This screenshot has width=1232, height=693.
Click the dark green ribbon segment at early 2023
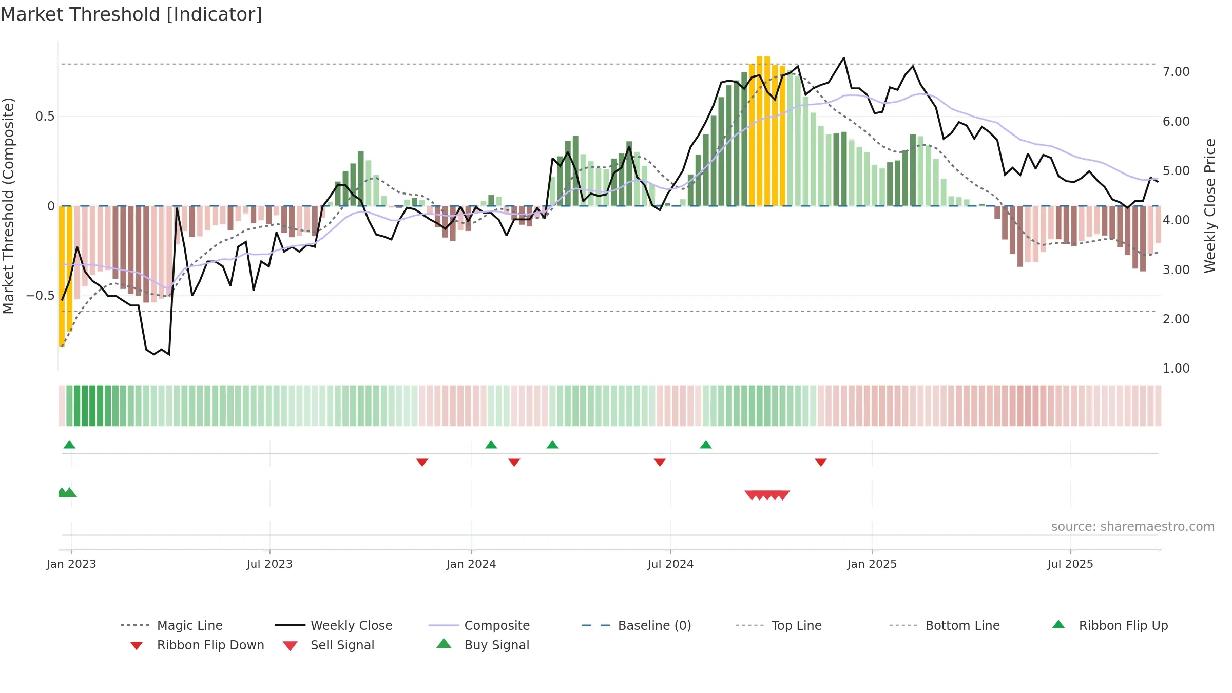(85, 406)
